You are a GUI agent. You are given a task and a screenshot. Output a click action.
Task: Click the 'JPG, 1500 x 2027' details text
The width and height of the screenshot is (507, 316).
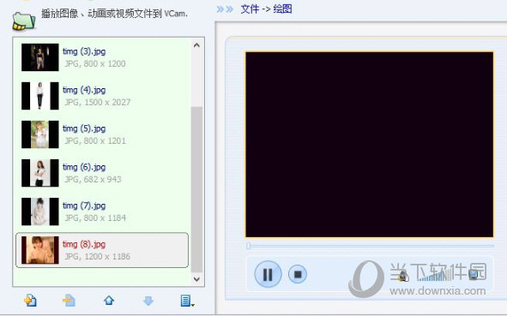point(98,102)
